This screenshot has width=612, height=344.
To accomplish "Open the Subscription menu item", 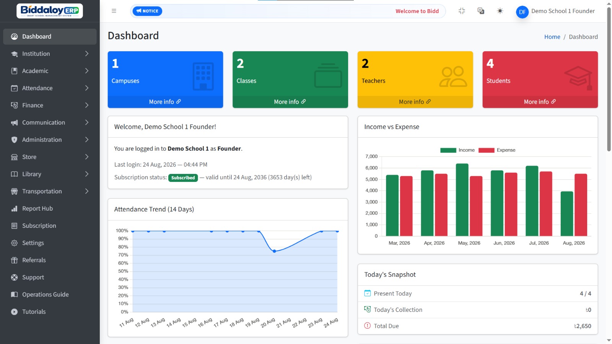I will pyautogui.click(x=50, y=226).
